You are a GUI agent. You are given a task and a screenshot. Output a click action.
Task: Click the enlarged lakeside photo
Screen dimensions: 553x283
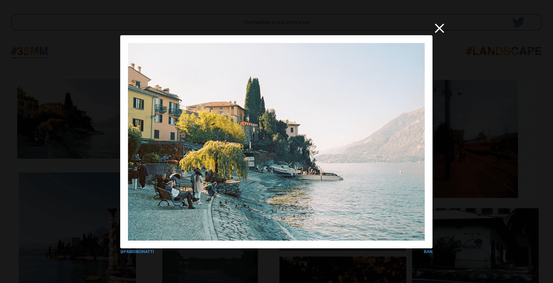(x=276, y=142)
